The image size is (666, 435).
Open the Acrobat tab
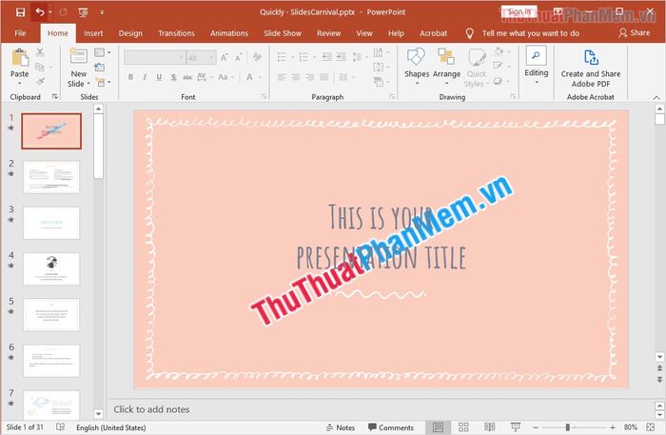point(433,33)
